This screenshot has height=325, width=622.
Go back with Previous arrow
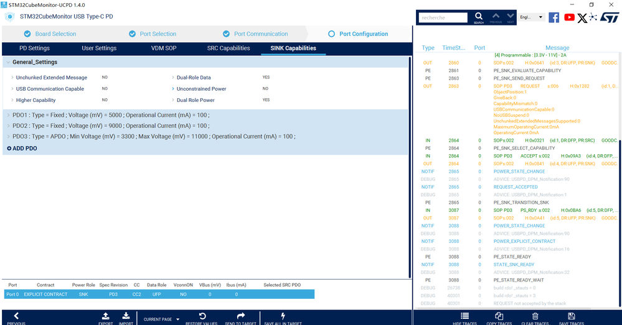coord(16,316)
